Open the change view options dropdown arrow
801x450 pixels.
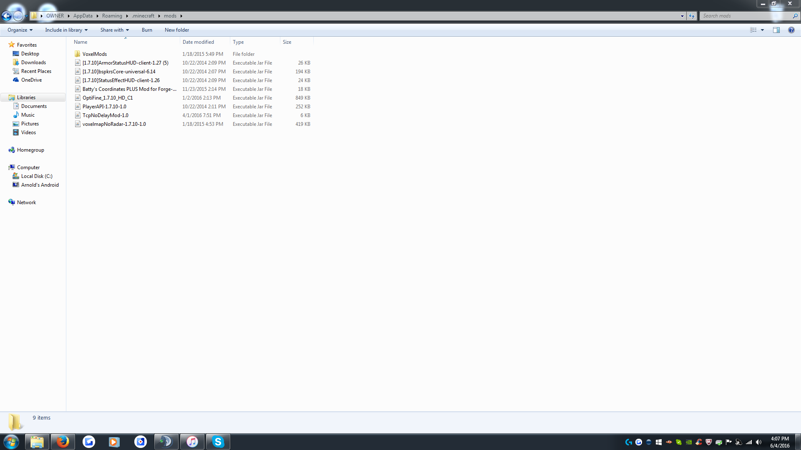pyautogui.click(x=762, y=30)
